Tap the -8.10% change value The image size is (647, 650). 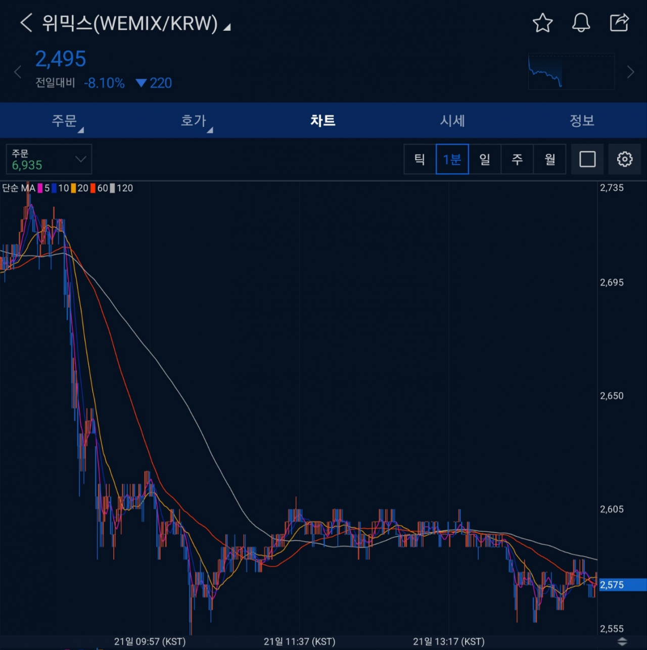(104, 83)
